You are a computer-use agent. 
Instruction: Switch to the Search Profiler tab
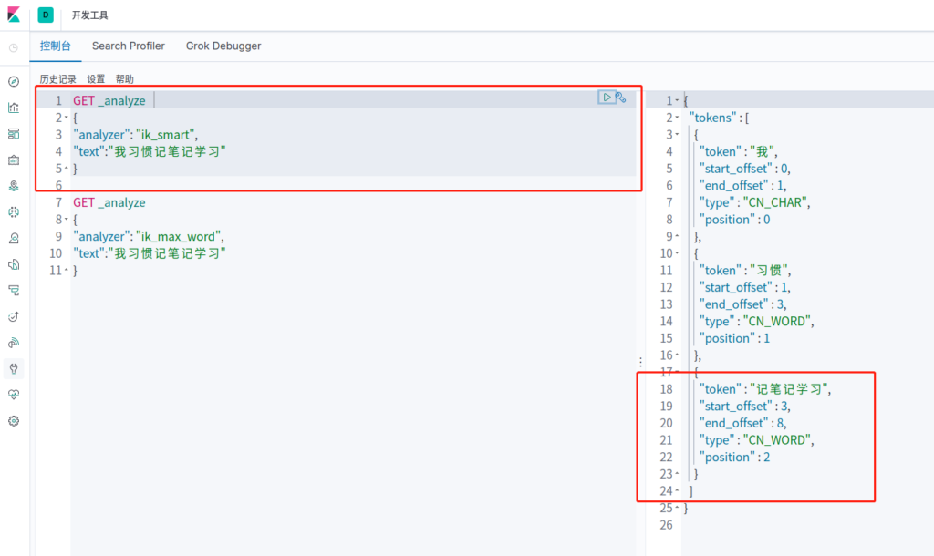tap(129, 46)
